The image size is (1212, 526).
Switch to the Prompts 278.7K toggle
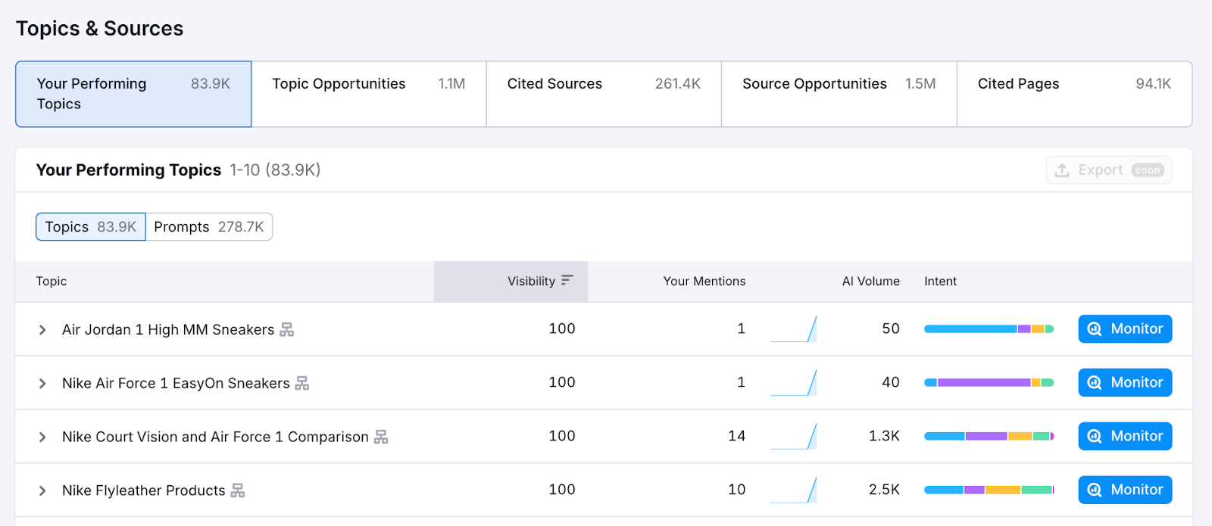click(209, 227)
